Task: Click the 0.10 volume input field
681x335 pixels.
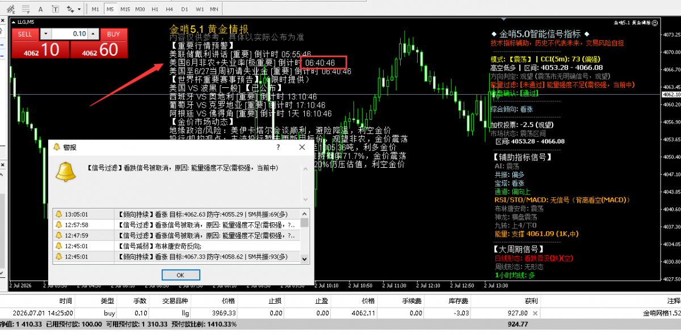Action: click(x=69, y=34)
